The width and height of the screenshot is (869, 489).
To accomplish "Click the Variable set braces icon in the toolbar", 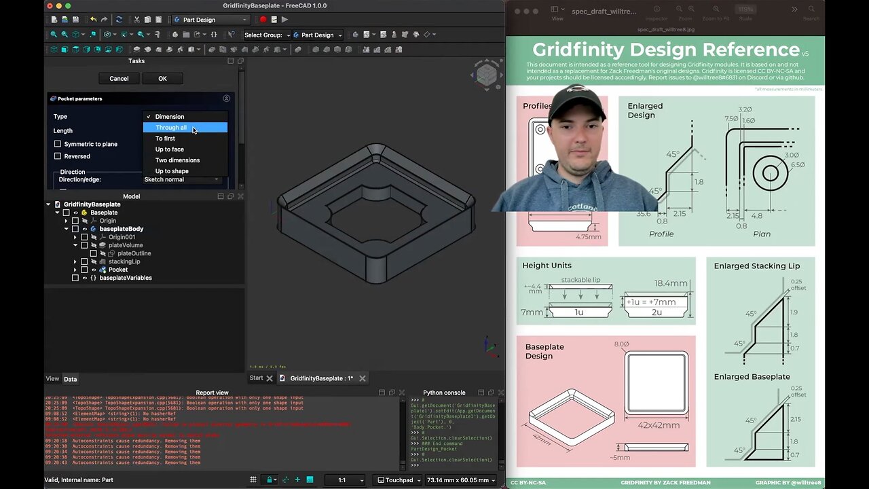I will 214,35.
